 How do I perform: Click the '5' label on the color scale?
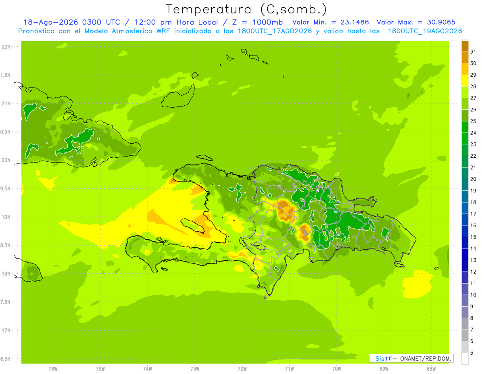coord(472,353)
